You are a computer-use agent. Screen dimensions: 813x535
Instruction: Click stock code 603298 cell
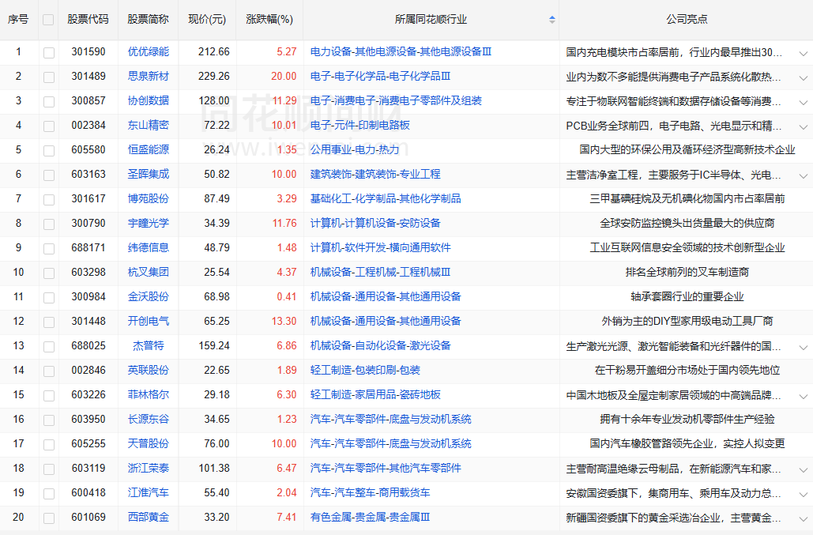click(x=88, y=272)
